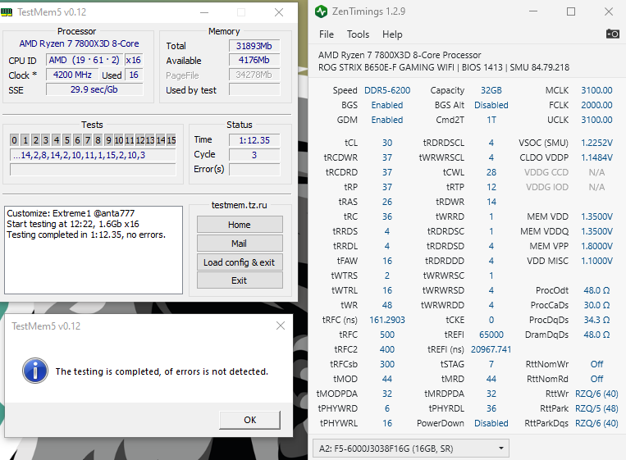The width and height of the screenshot is (626, 460).
Task: Select test box number 15
Action: coord(171,140)
